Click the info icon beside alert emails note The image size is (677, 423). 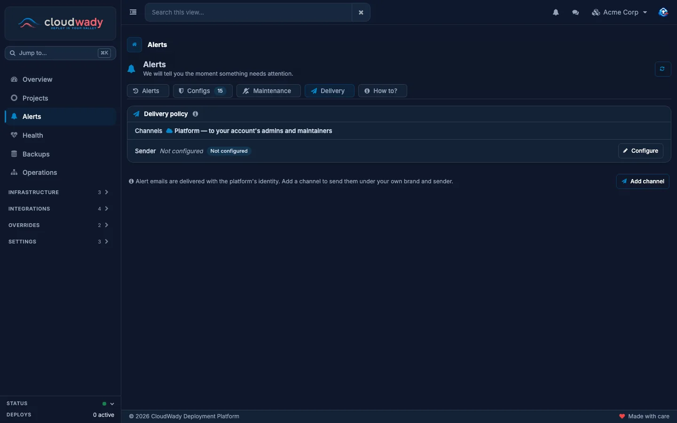coord(131,181)
